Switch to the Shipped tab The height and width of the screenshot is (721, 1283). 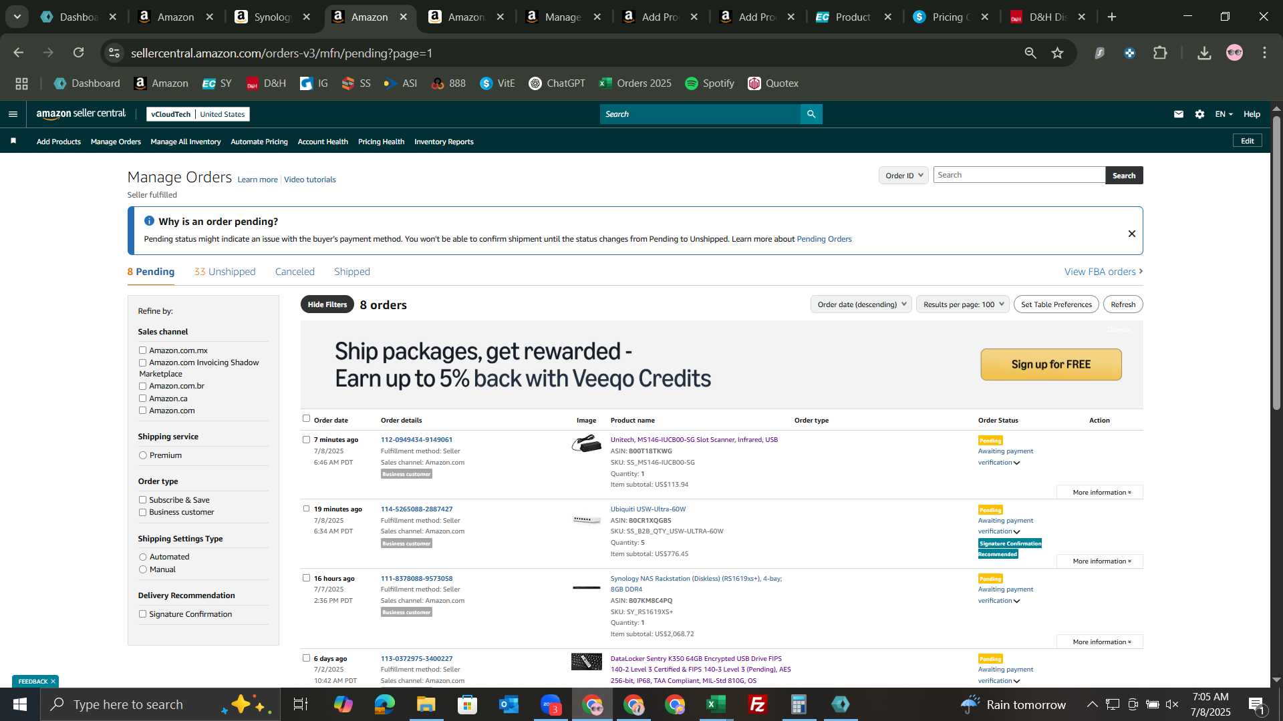pyautogui.click(x=352, y=272)
